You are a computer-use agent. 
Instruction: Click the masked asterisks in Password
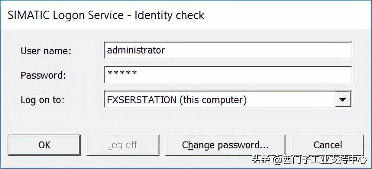point(122,73)
